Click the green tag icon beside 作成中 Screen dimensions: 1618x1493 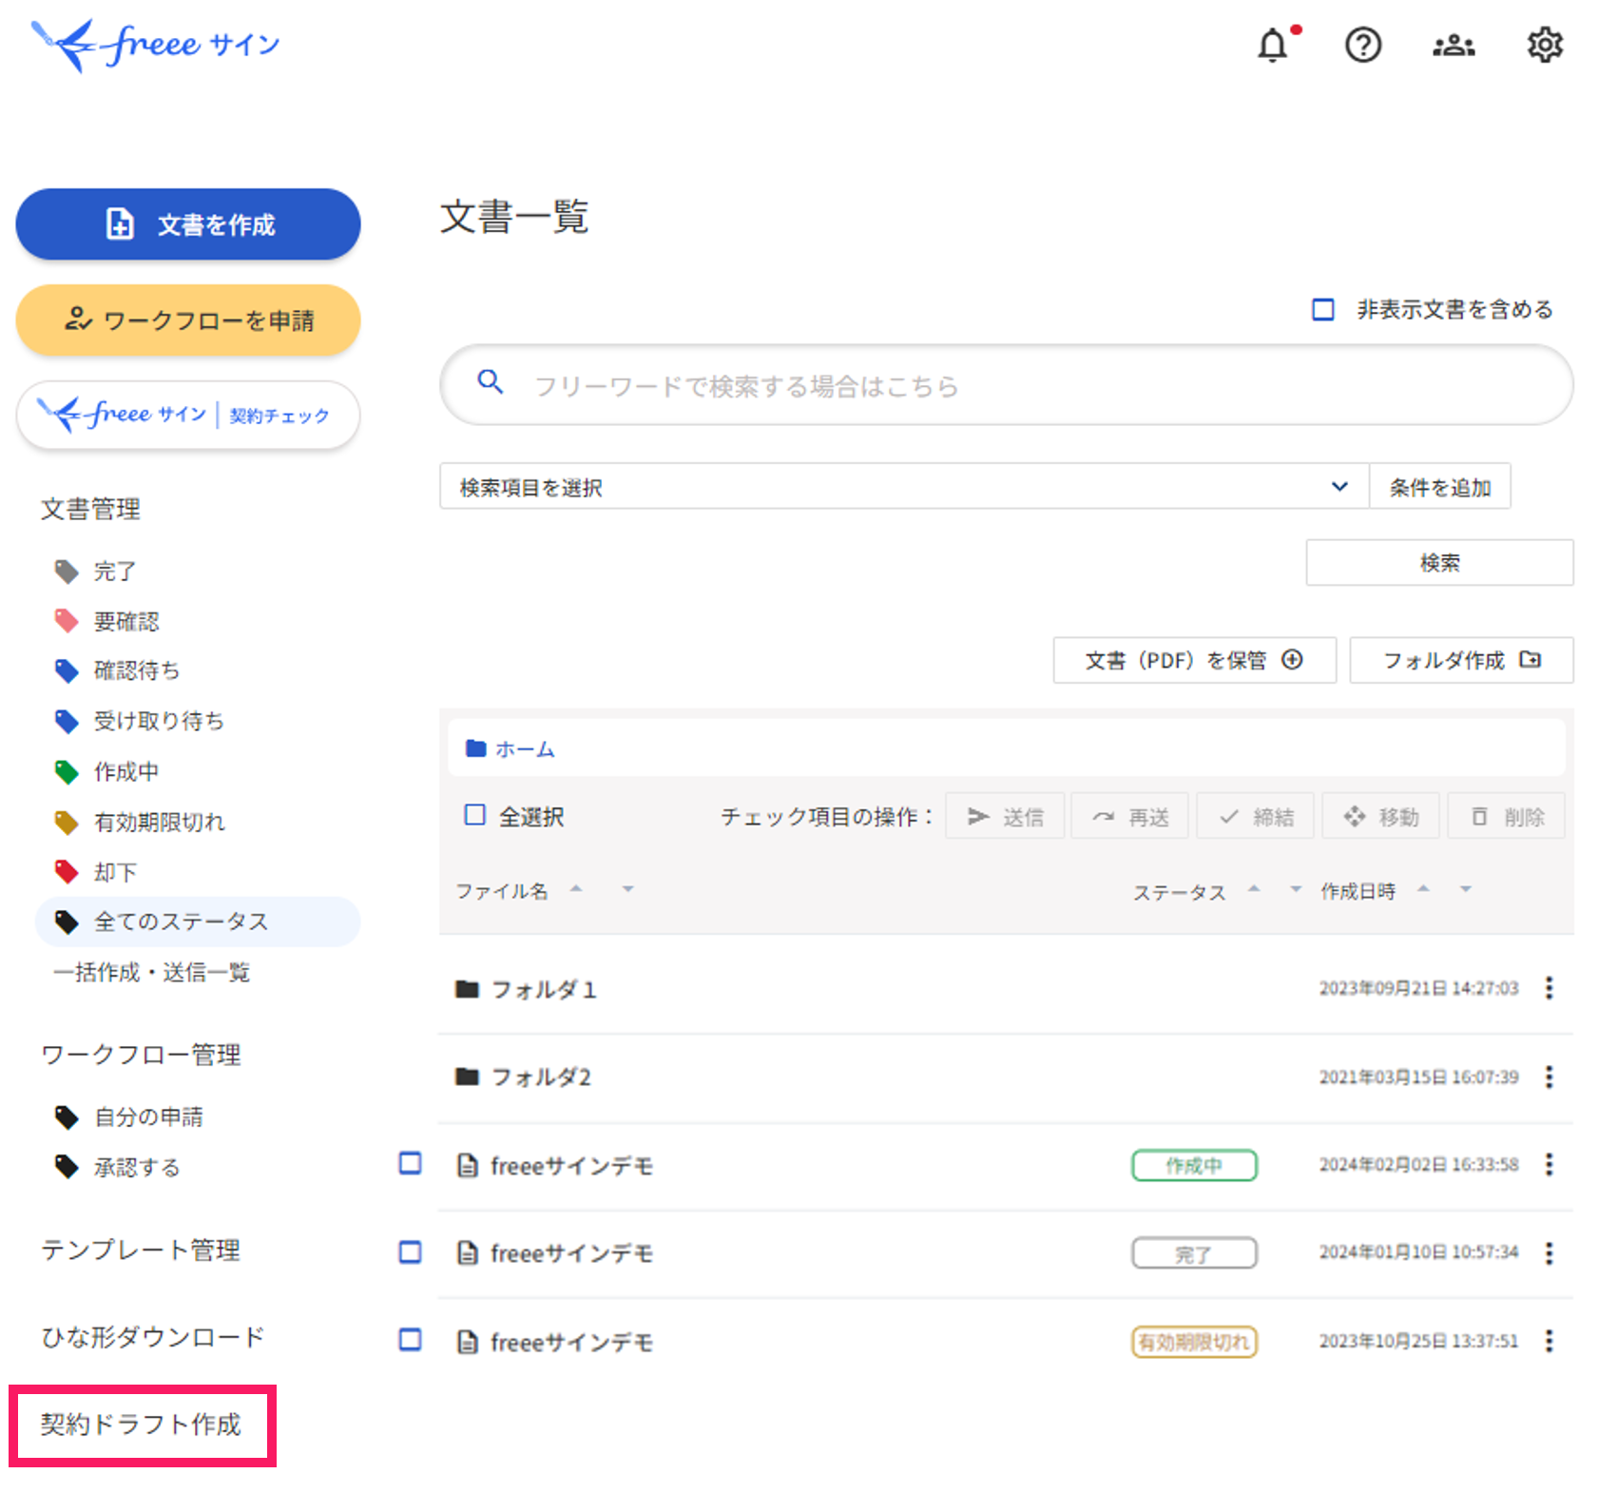pos(67,771)
